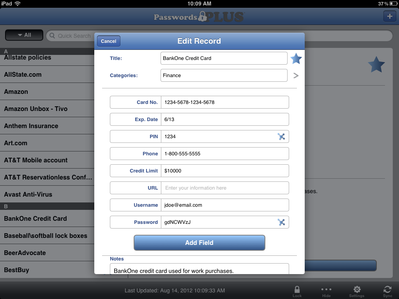Viewport: 399px width, 299px height.
Task: Expand Categories list with the chevron arrow
Action: point(296,76)
